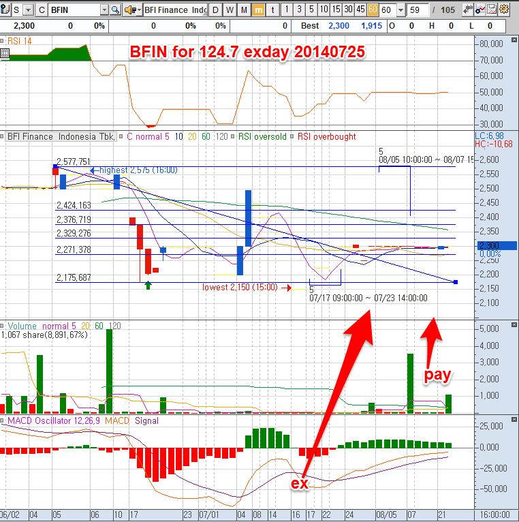Close the RSI panel with its X
This screenshot has height=522, width=519.
coord(514,40)
